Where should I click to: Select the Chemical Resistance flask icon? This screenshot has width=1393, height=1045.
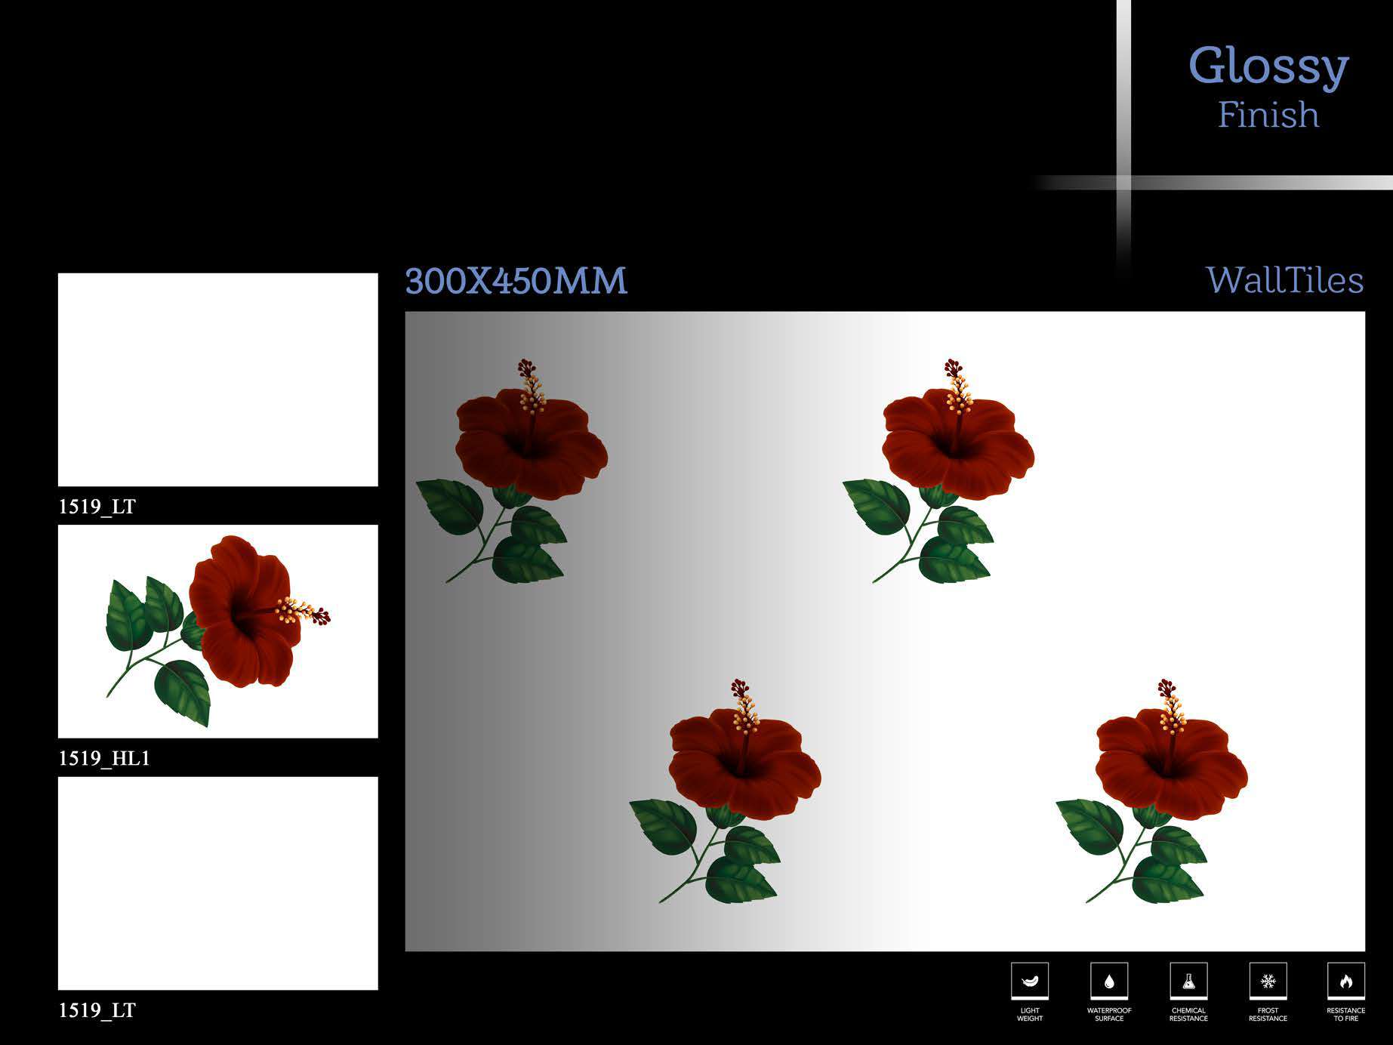(1188, 982)
